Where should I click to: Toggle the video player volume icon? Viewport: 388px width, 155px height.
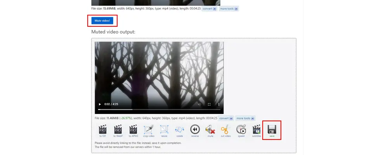coord(200,104)
